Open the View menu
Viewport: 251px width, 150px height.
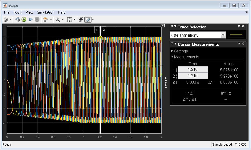coord(29,12)
